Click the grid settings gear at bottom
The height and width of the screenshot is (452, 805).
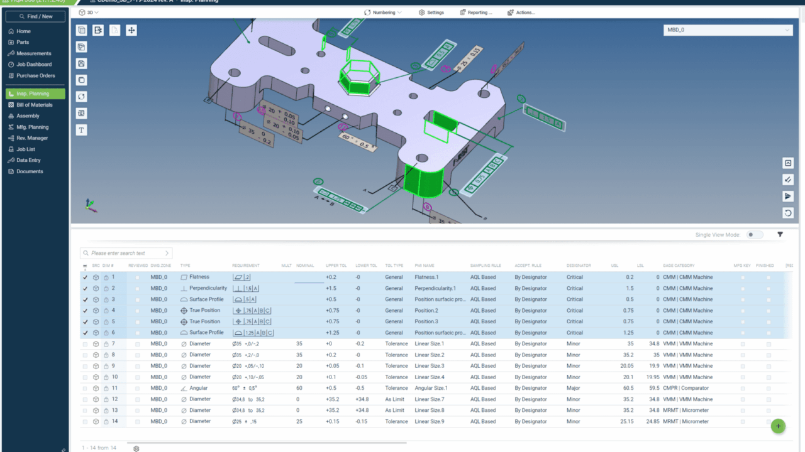click(x=136, y=449)
